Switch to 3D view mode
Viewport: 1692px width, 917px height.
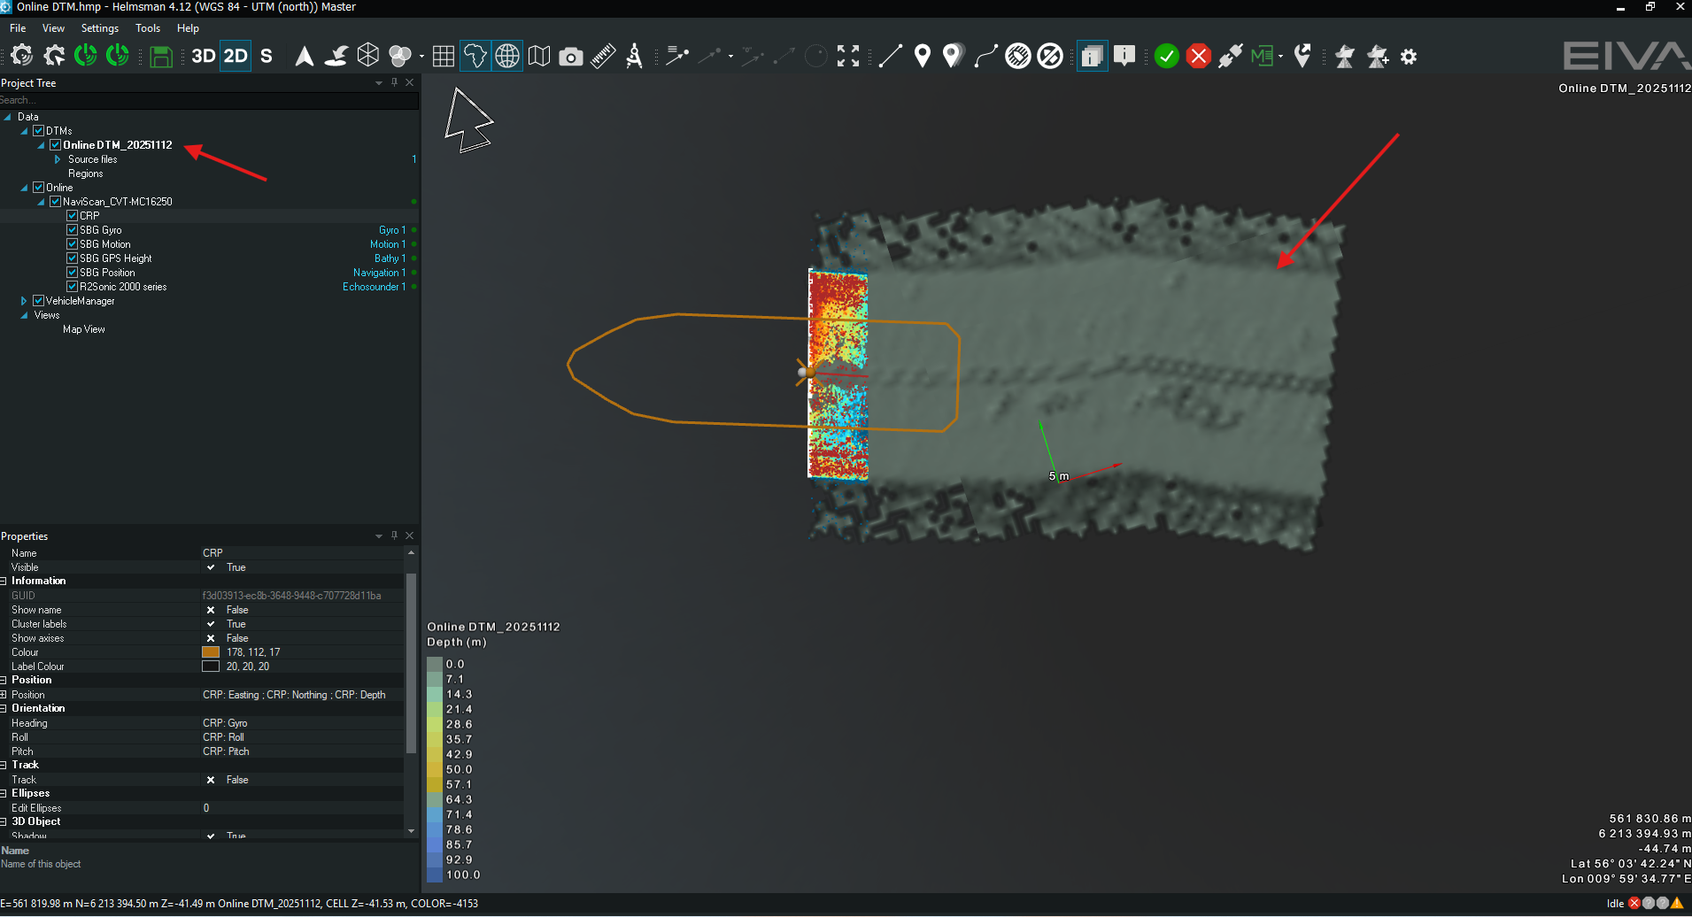coord(204,57)
